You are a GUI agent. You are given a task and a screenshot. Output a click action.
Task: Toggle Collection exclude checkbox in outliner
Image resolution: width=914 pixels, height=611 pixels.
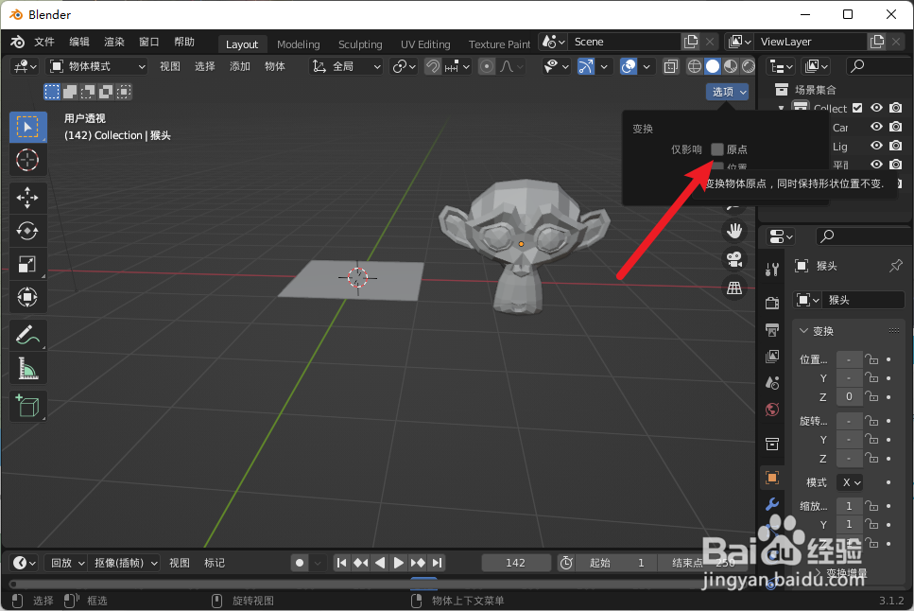[857, 108]
